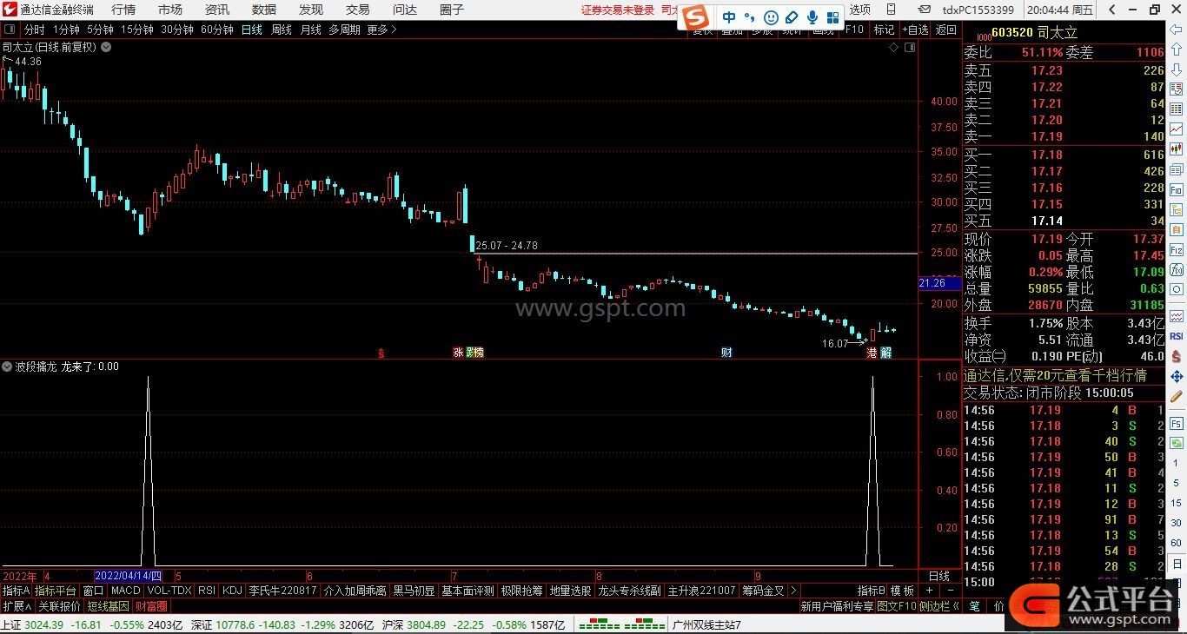
Task: Open the 扩展 dropdown at bottom left
Action: [x=17, y=606]
